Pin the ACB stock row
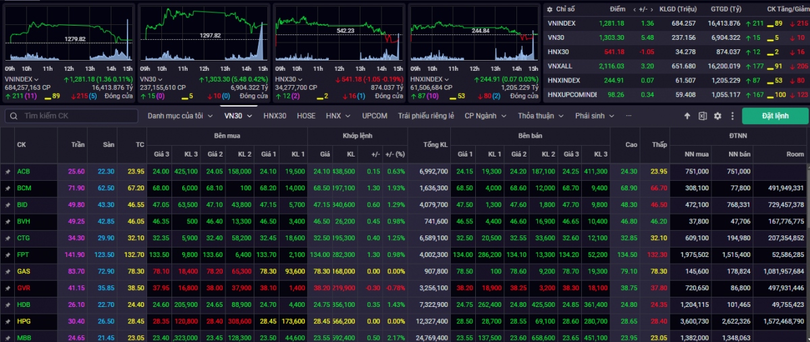 [x=7, y=172]
